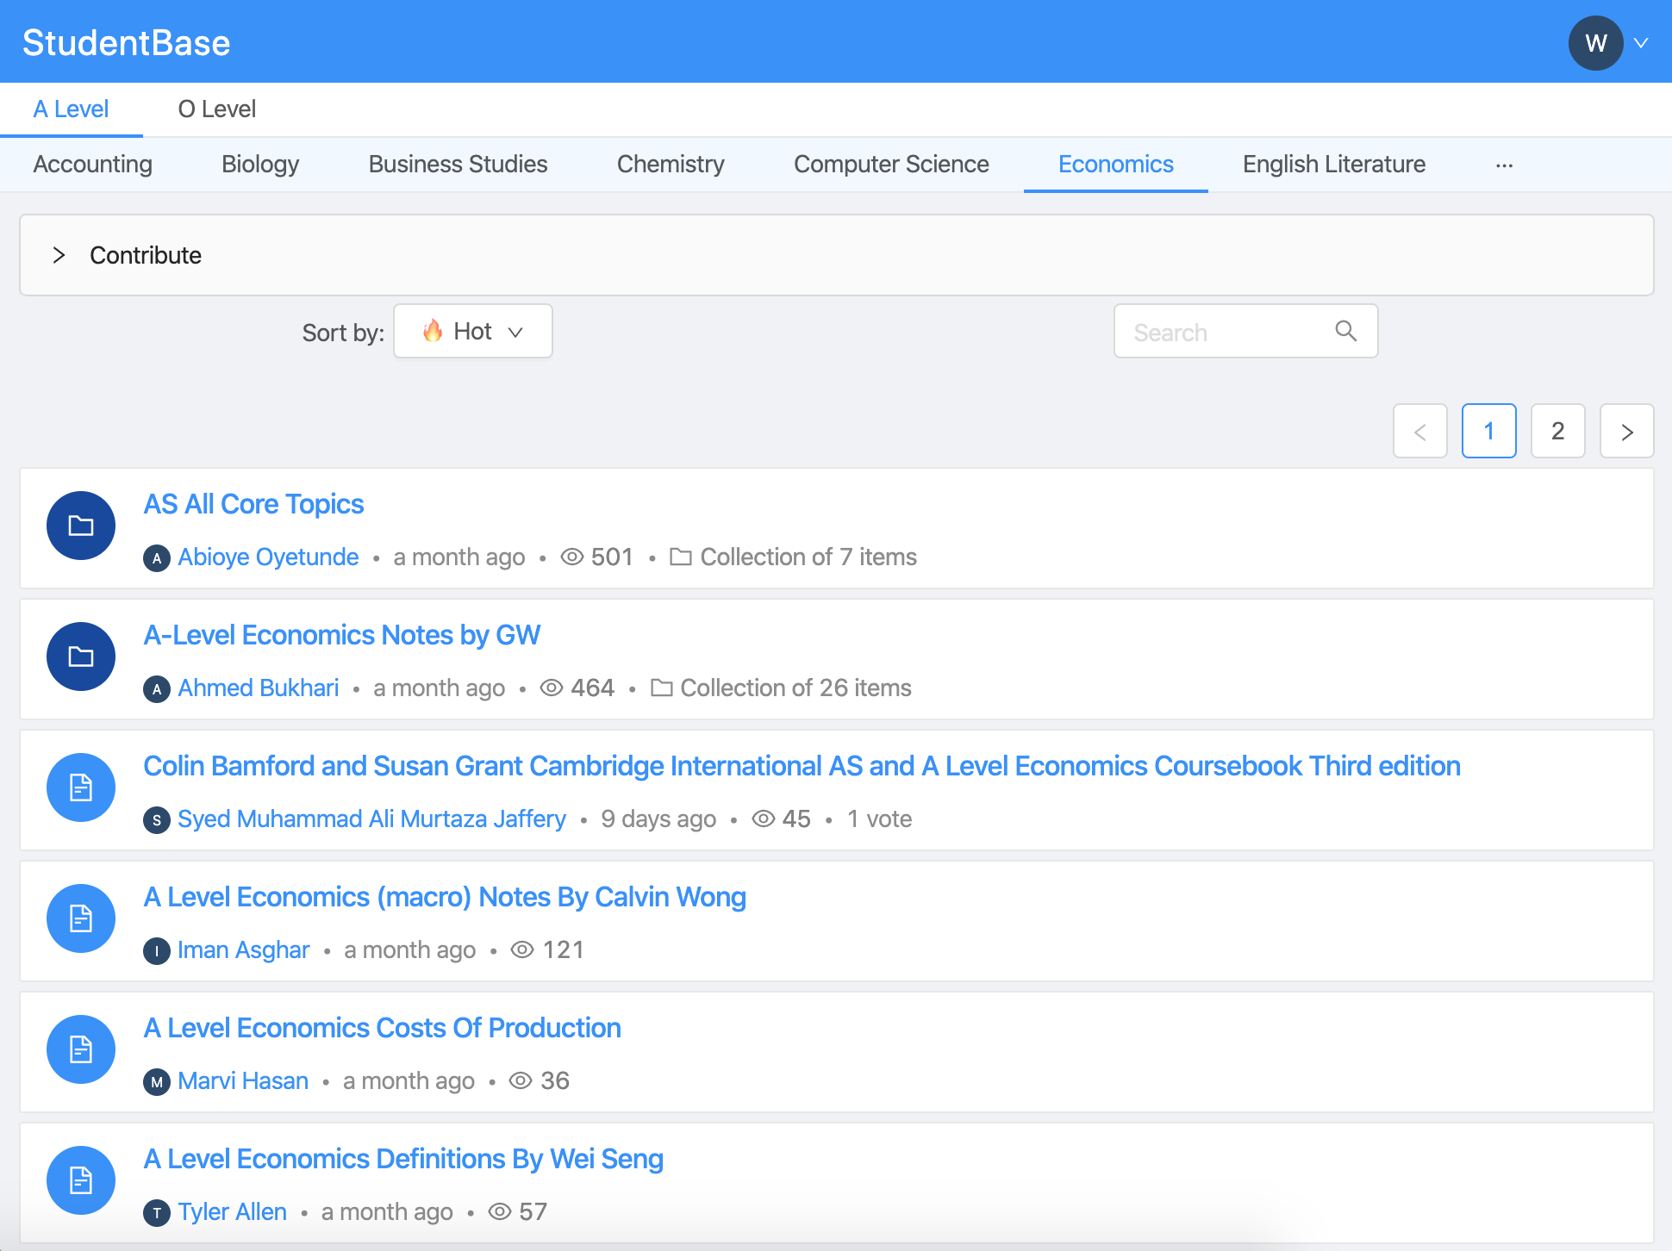Open the Hot sort-by dropdown

[473, 331]
